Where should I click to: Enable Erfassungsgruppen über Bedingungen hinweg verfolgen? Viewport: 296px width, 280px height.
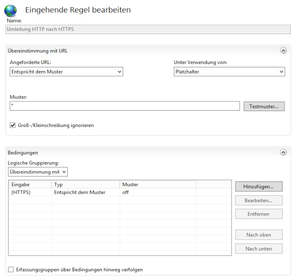(11, 269)
